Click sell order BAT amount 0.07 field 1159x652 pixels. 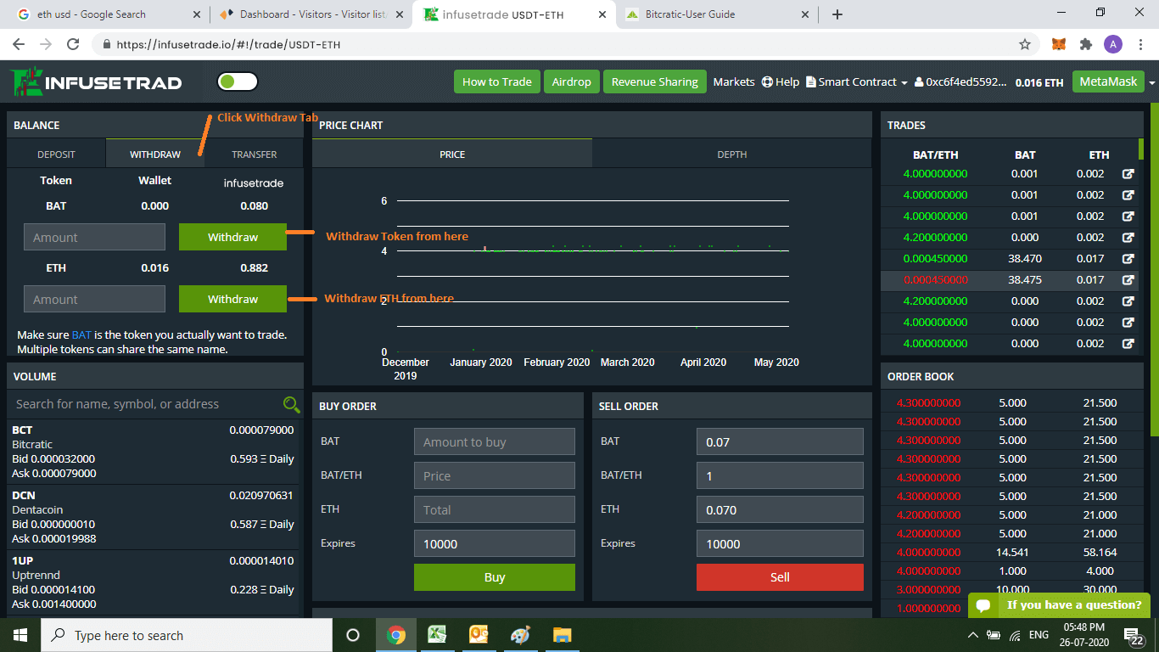(x=780, y=441)
